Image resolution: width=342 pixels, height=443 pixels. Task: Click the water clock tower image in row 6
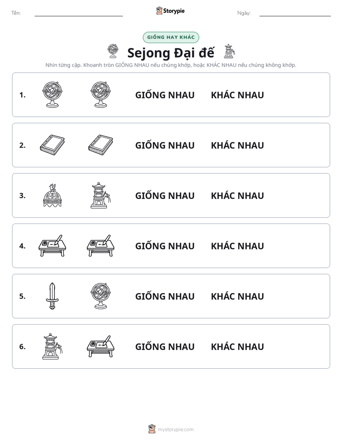pyautogui.click(x=52, y=346)
